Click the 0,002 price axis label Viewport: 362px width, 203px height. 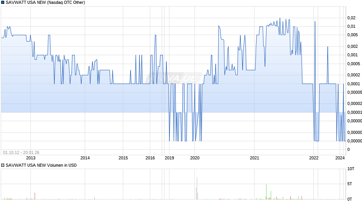(352, 47)
